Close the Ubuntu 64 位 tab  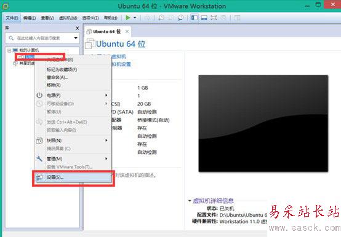(x=127, y=32)
